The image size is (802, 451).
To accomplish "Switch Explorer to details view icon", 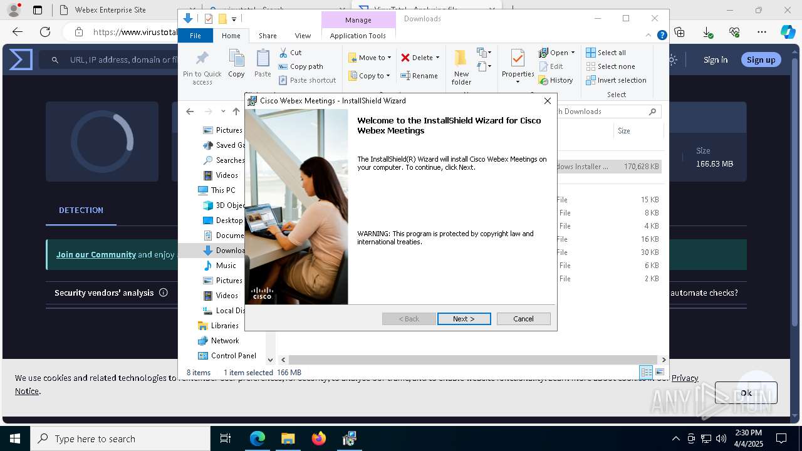I will click(645, 372).
